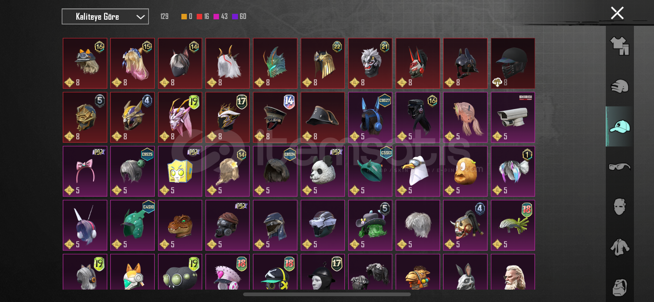Expand the Kaliteye Göre sort dropdown
The height and width of the screenshot is (302, 654).
105,16
